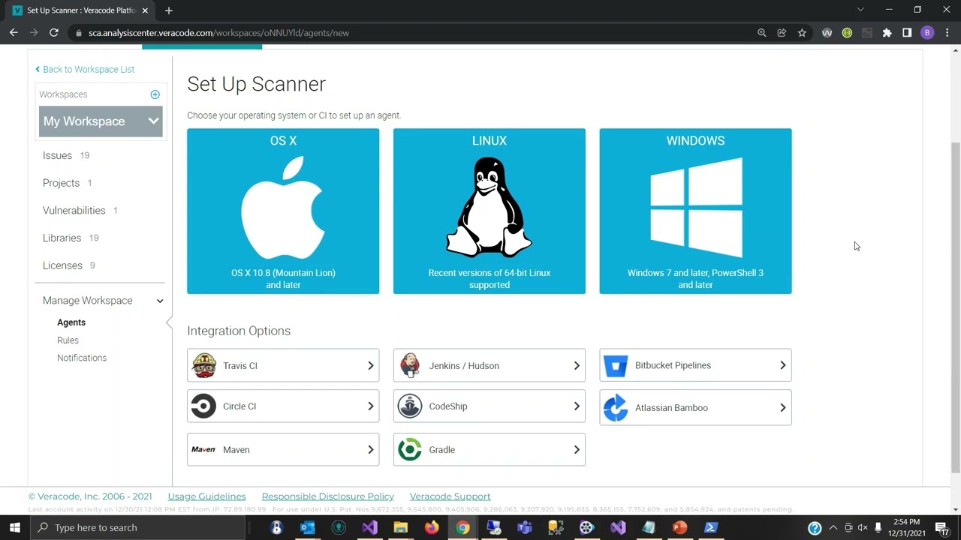Click the browser address bar URL
The image size is (961, 540).
point(218,33)
